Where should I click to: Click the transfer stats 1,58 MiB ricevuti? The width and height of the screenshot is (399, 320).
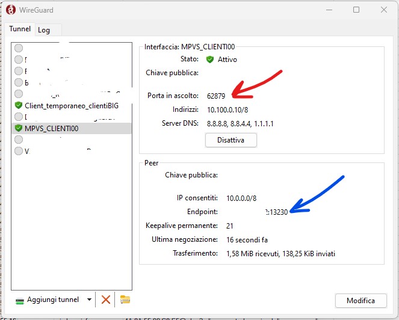pyautogui.click(x=252, y=254)
